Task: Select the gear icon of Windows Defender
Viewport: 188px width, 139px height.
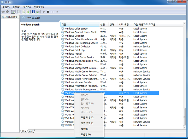Action: (x=63, y=36)
